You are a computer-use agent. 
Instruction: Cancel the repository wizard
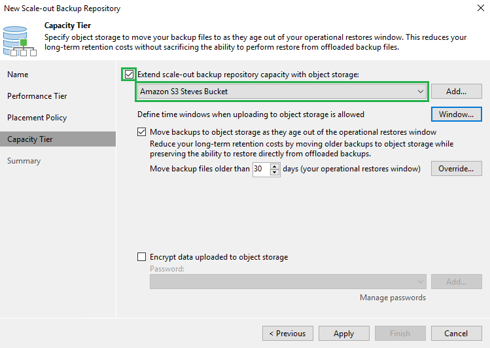[456, 333]
